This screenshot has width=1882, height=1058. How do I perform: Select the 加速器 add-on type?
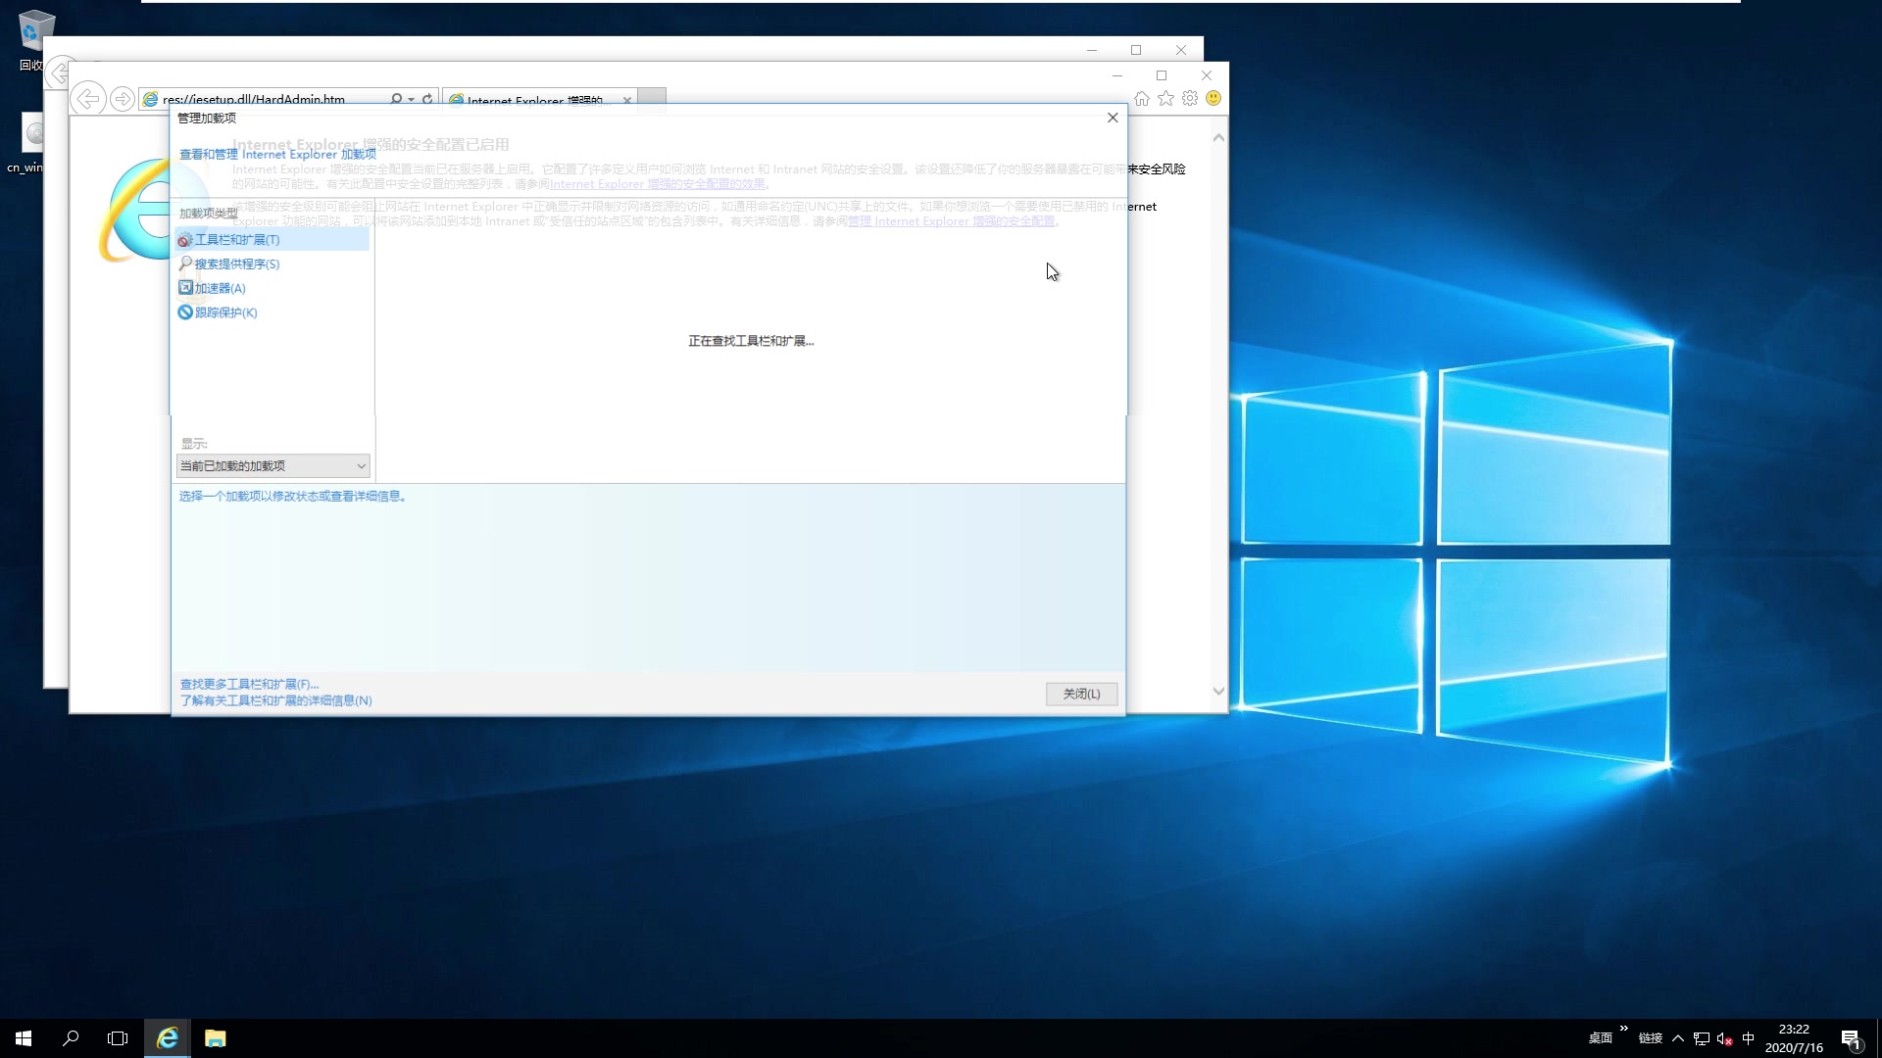click(x=218, y=287)
